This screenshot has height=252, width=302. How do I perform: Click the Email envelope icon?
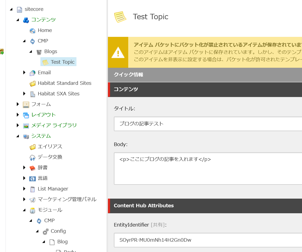point(32,73)
